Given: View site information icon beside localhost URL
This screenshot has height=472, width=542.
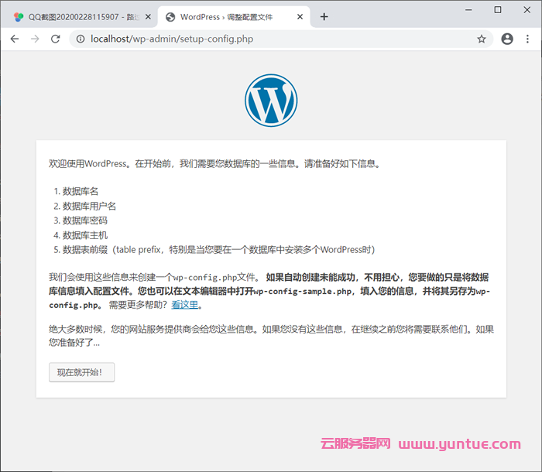Looking at the screenshot, I should [80, 39].
